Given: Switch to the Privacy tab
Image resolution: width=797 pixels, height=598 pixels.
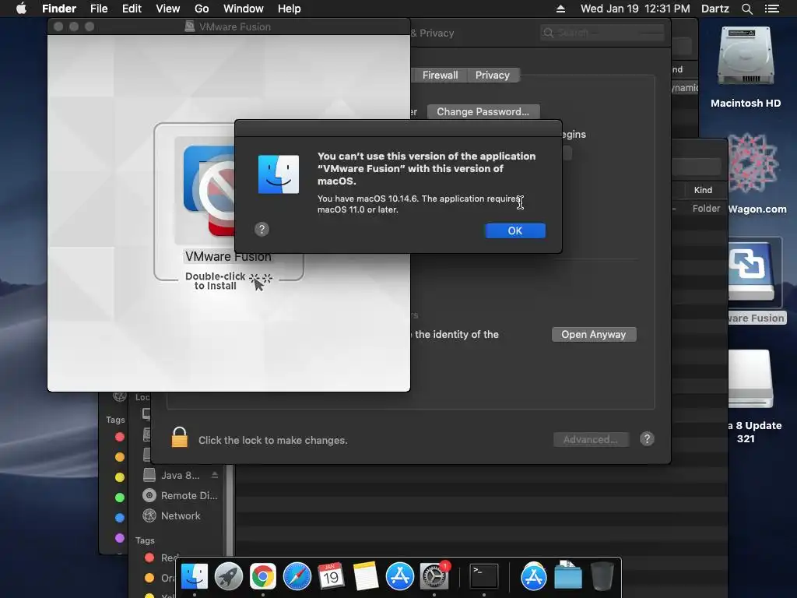Looking at the screenshot, I should pos(493,76).
